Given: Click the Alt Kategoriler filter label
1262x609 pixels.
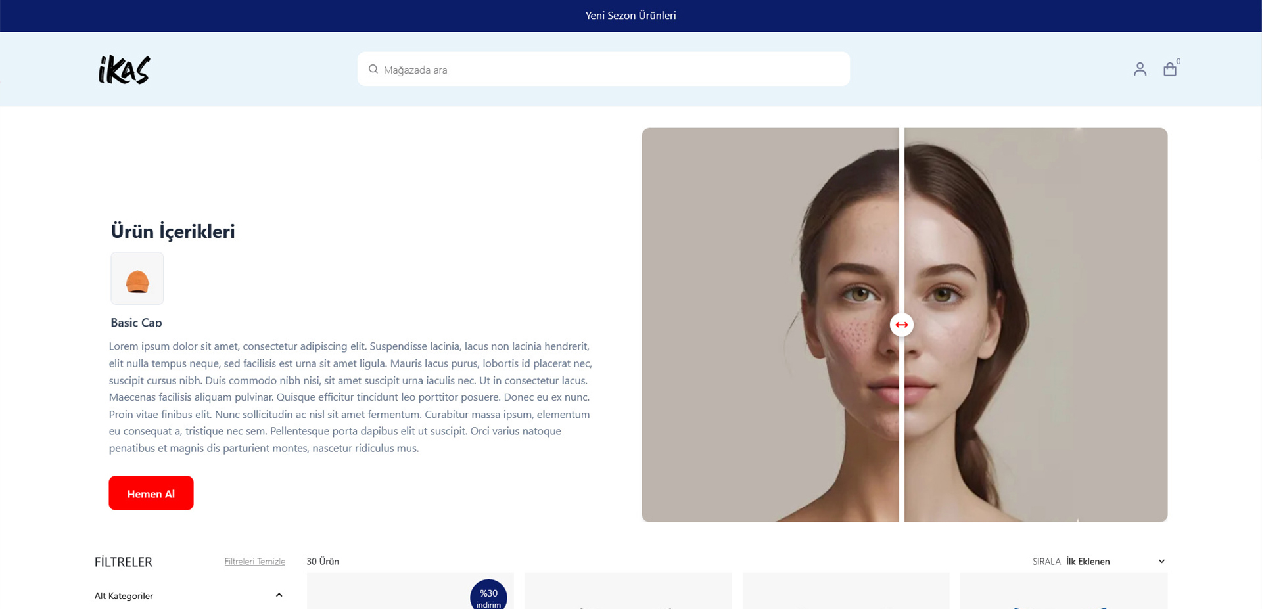Looking at the screenshot, I should (x=124, y=596).
